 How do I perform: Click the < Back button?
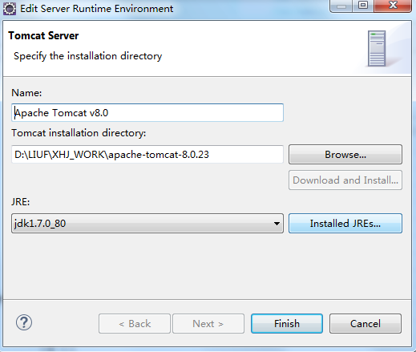135,324
